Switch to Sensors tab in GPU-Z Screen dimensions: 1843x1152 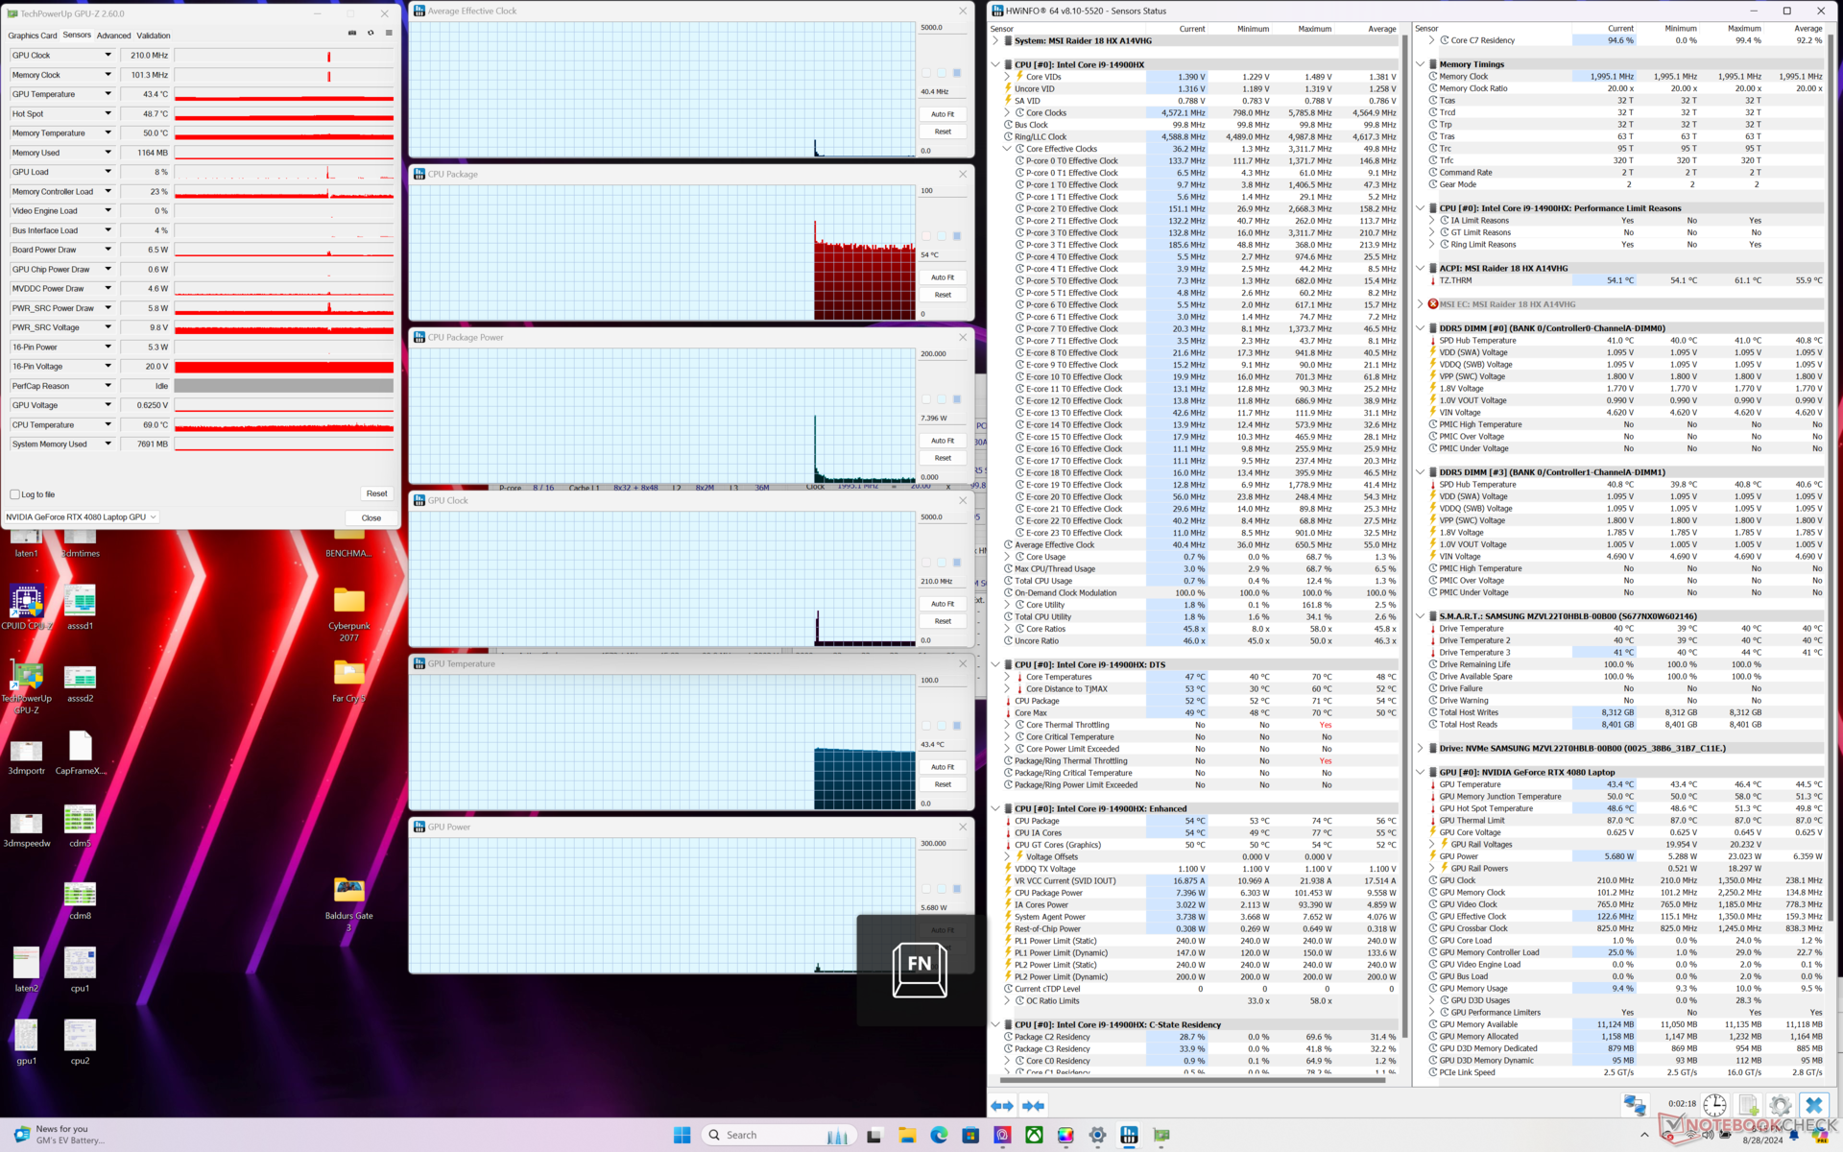(x=77, y=36)
